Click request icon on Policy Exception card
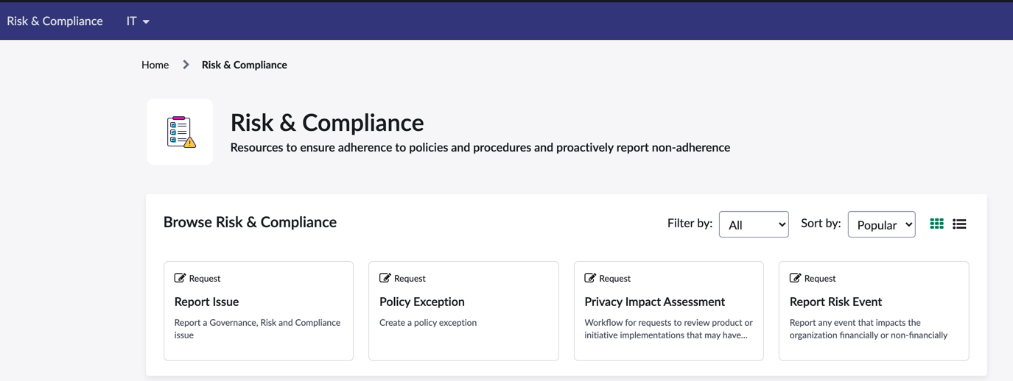The height and width of the screenshot is (381, 1013). [385, 278]
